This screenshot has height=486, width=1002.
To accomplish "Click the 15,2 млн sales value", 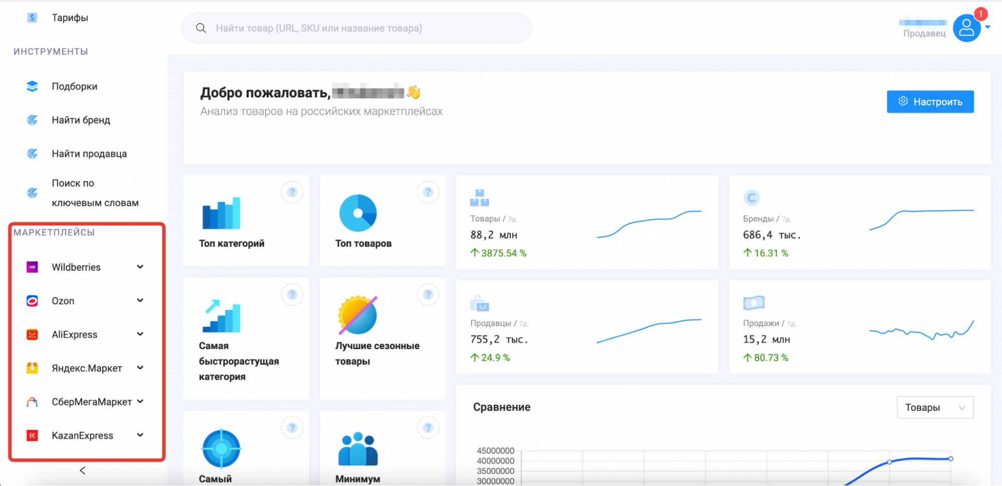I will (766, 340).
